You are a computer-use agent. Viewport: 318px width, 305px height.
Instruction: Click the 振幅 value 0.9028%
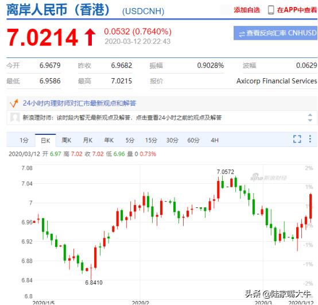click(x=211, y=65)
